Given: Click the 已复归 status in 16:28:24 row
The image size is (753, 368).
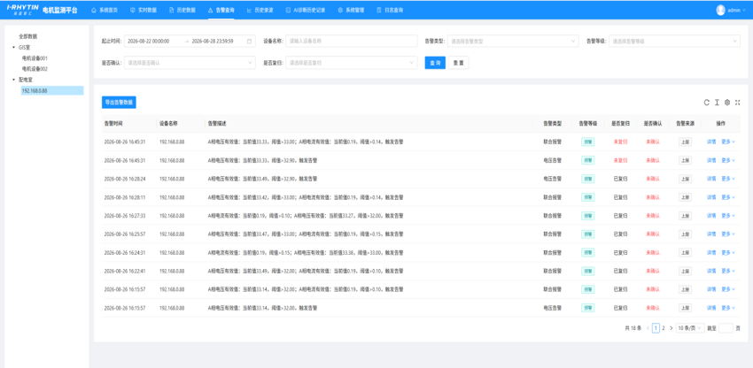Looking at the screenshot, I should pyautogui.click(x=620, y=179).
